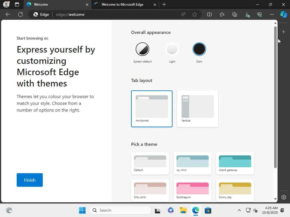The height and width of the screenshot is (217, 290).
Task: Click the network status tray icon
Action: point(248,210)
